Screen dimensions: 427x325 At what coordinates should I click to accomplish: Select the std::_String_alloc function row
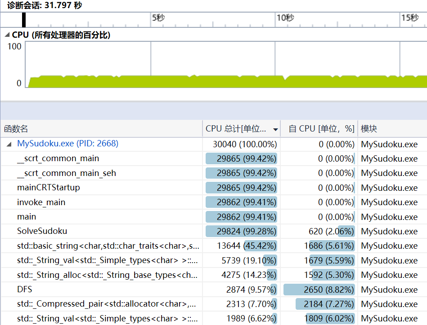click(x=107, y=275)
